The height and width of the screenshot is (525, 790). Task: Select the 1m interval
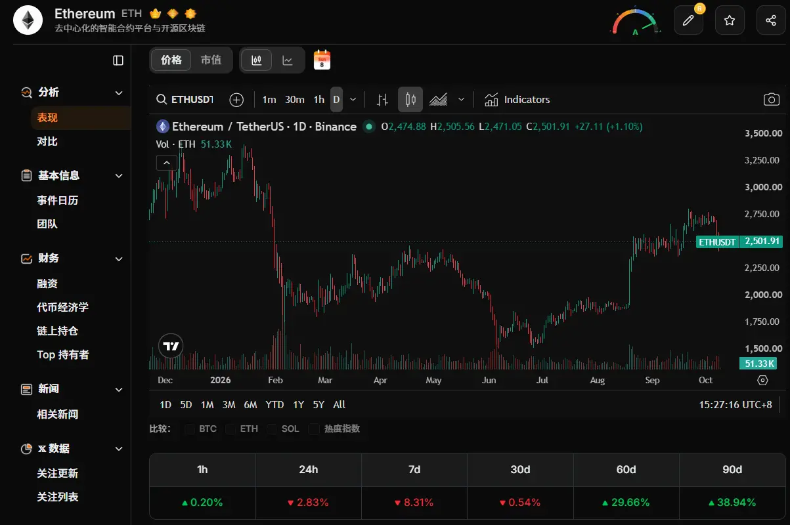269,100
